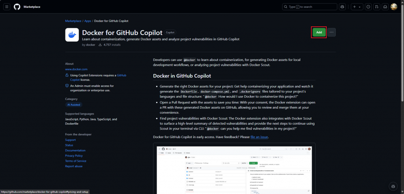Screen dimensions: 404x194
Task: Open the Documentation link
Action: (75, 151)
